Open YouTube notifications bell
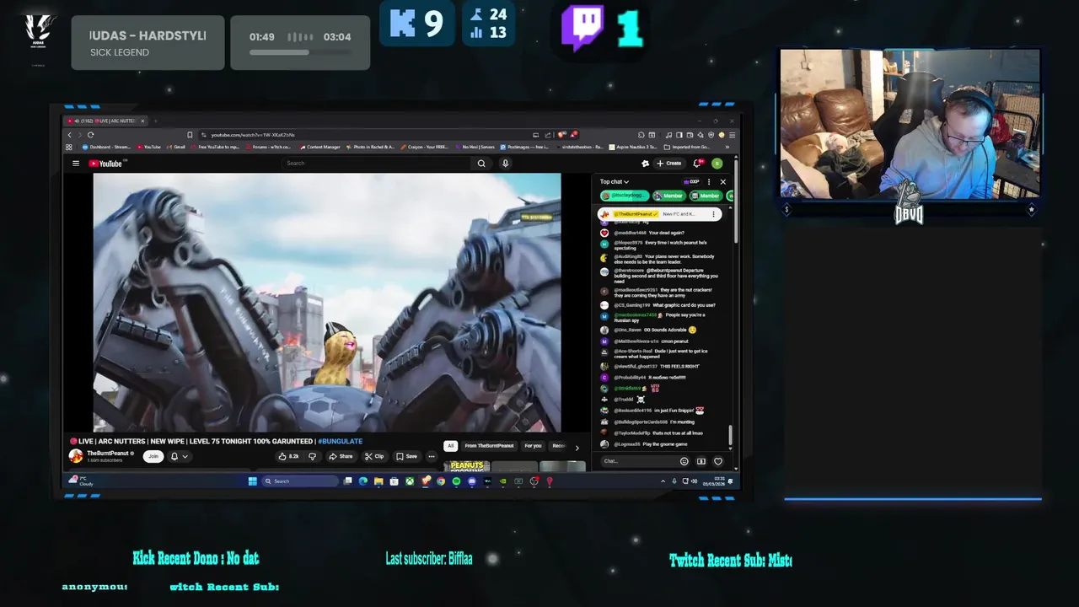Screen dimensions: 1079x607 697,164
